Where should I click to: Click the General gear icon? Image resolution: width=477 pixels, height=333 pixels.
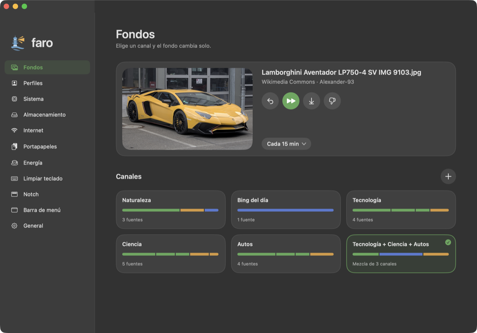click(x=14, y=226)
